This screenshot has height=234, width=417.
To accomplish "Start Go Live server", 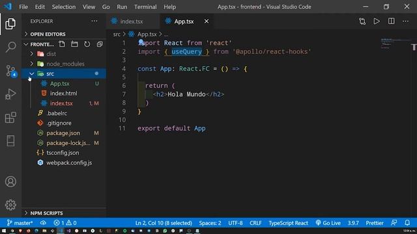I will (x=328, y=223).
